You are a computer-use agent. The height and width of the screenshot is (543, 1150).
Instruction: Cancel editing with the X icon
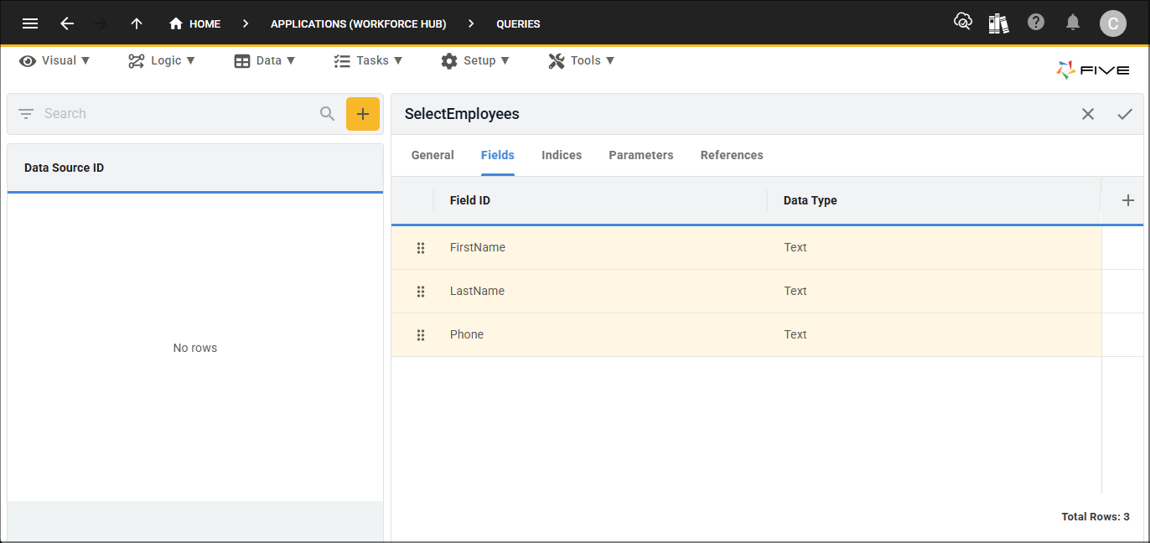[x=1088, y=114]
